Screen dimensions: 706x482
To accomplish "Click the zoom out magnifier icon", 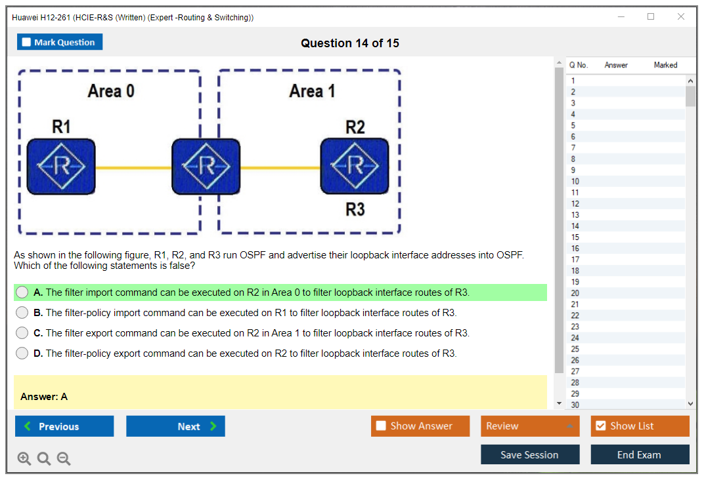I will tap(64, 459).
